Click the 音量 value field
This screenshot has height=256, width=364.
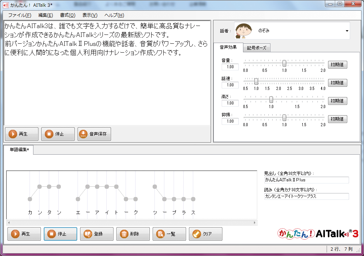pyautogui.click(x=230, y=67)
